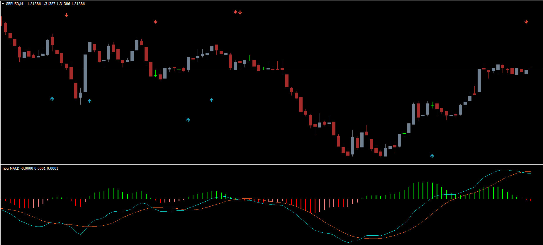Select the rightmost blue up arrow signal
This screenshot has height=245, width=543.
(432, 156)
